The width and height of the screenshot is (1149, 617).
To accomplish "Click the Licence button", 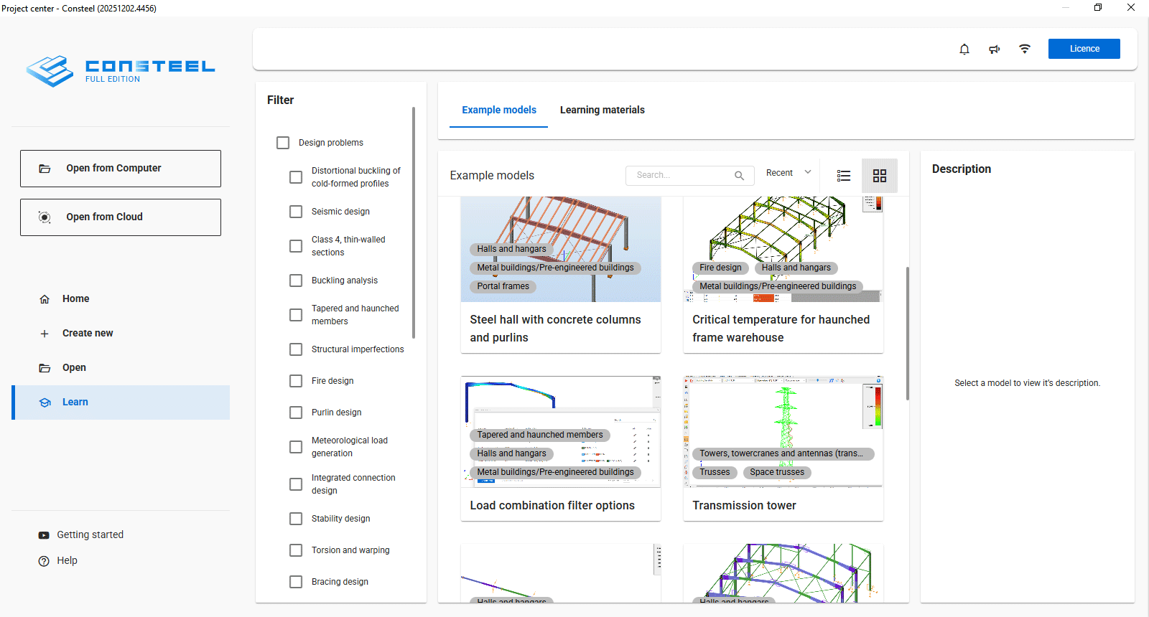I will click(x=1084, y=49).
